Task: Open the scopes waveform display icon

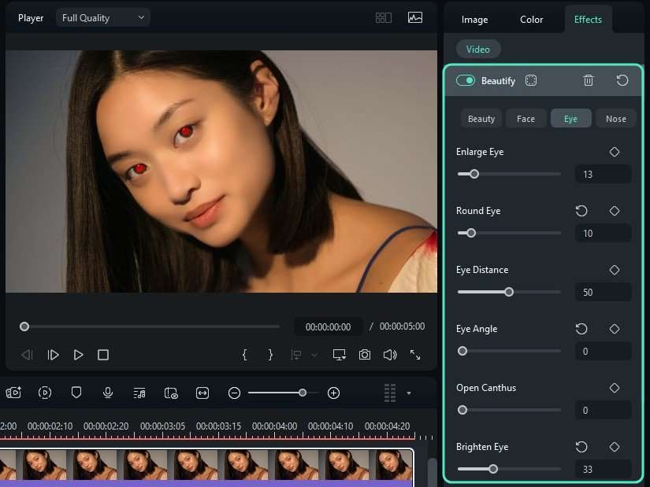Action: [x=415, y=17]
